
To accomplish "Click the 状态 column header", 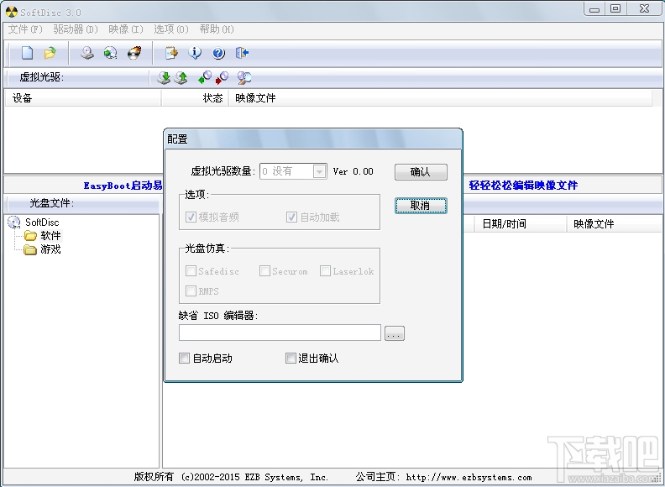I will click(x=195, y=98).
